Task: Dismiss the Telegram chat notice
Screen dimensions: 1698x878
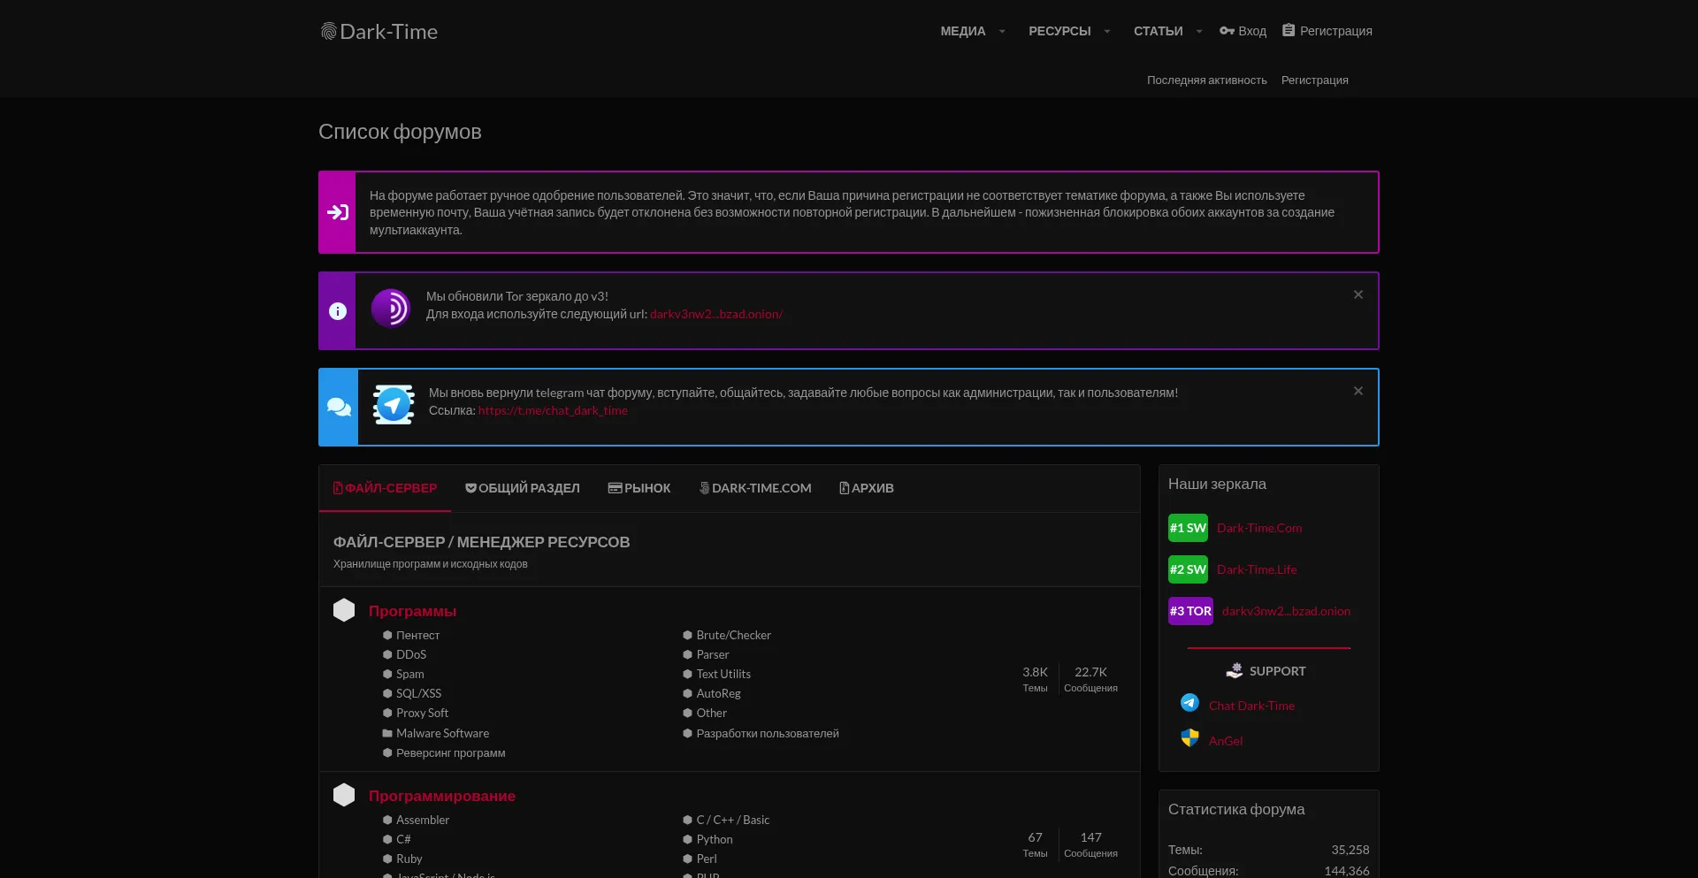Action: click(1358, 391)
